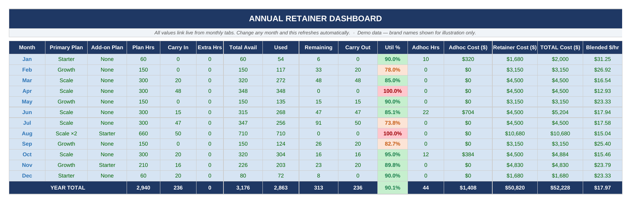Open the Dec month link
This screenshot has width=631, height=203.
coord(27,176)
